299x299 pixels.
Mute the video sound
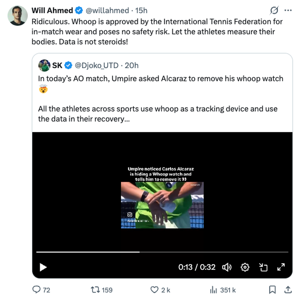pyautogui.click(x=227, y=267)
